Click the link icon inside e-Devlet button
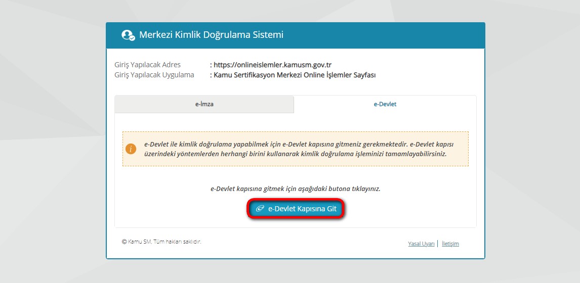 pyautogui.click(x=260, y=208)
